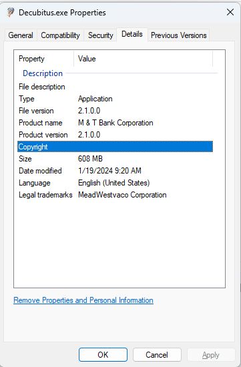
Task: Select the File version row
Action: coord(115,111)
